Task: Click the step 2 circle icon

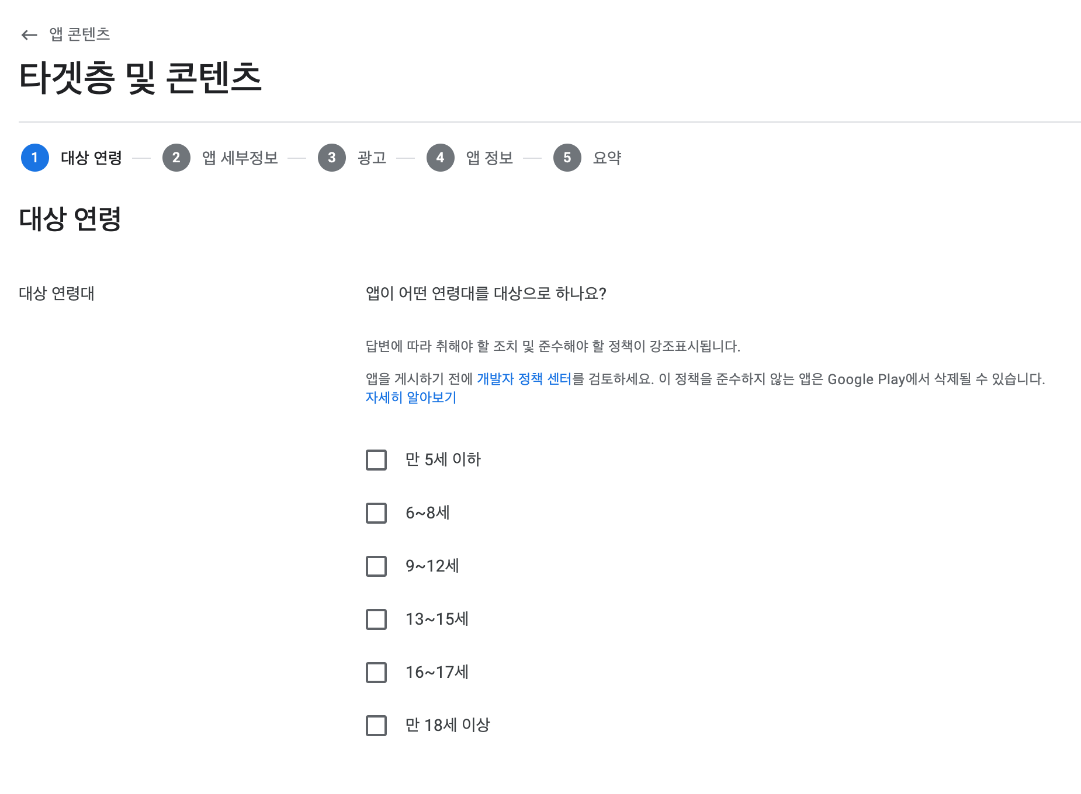Action: click(x=176, y=158)
